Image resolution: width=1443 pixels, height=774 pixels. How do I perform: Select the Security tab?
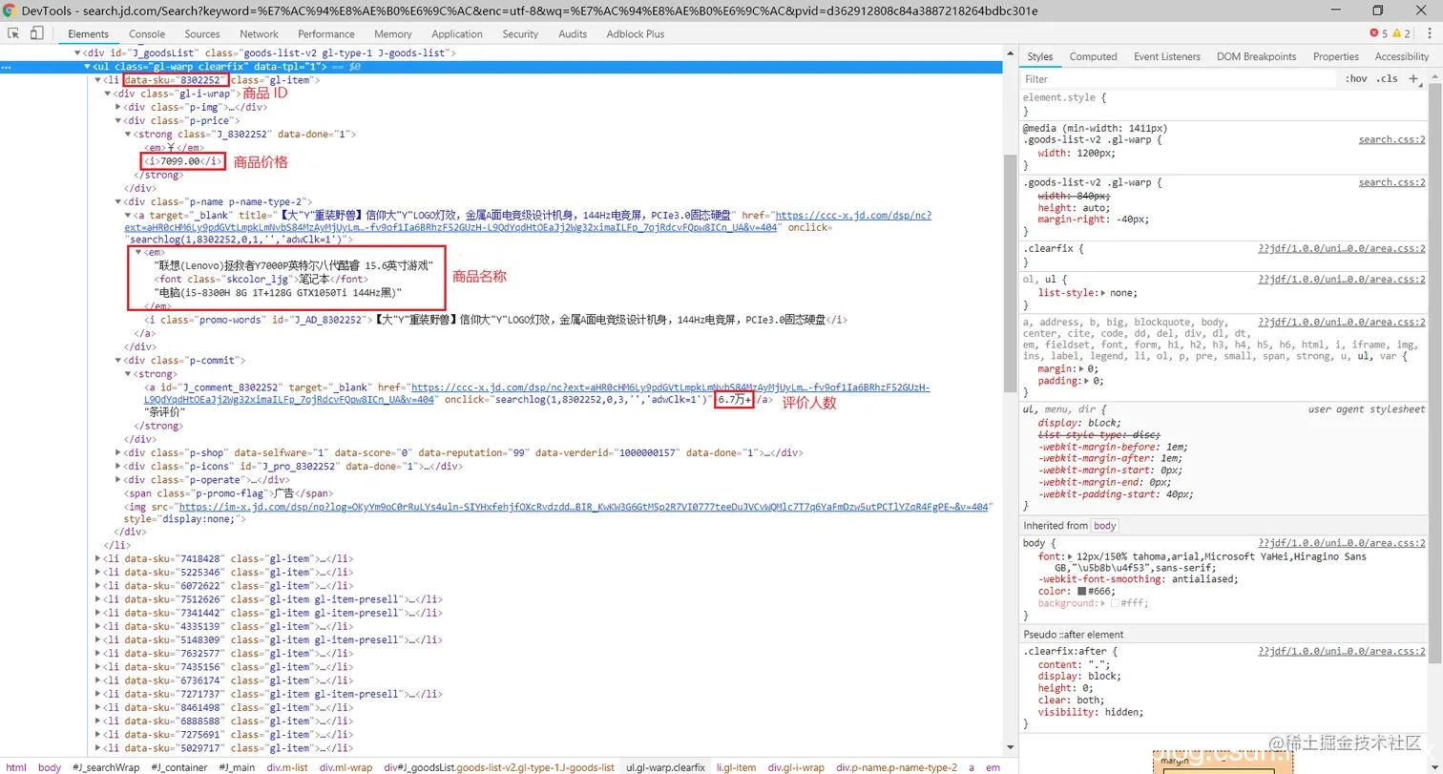520,33
